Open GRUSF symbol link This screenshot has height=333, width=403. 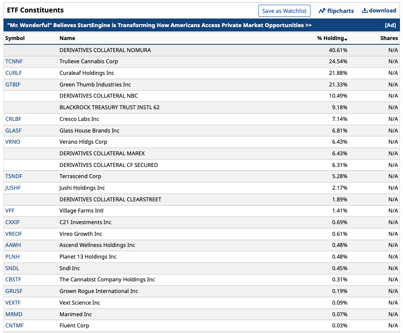(14, 291)
